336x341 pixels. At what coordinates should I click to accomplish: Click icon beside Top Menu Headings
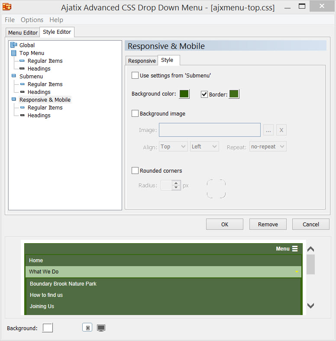pyautogui.click(x=22, y=68)
